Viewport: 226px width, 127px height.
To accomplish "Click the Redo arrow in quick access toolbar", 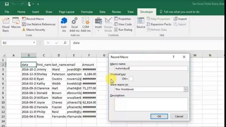I will (x=22, y=4).
